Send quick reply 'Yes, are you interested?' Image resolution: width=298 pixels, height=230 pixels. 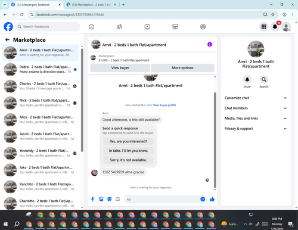coord(128,141)
